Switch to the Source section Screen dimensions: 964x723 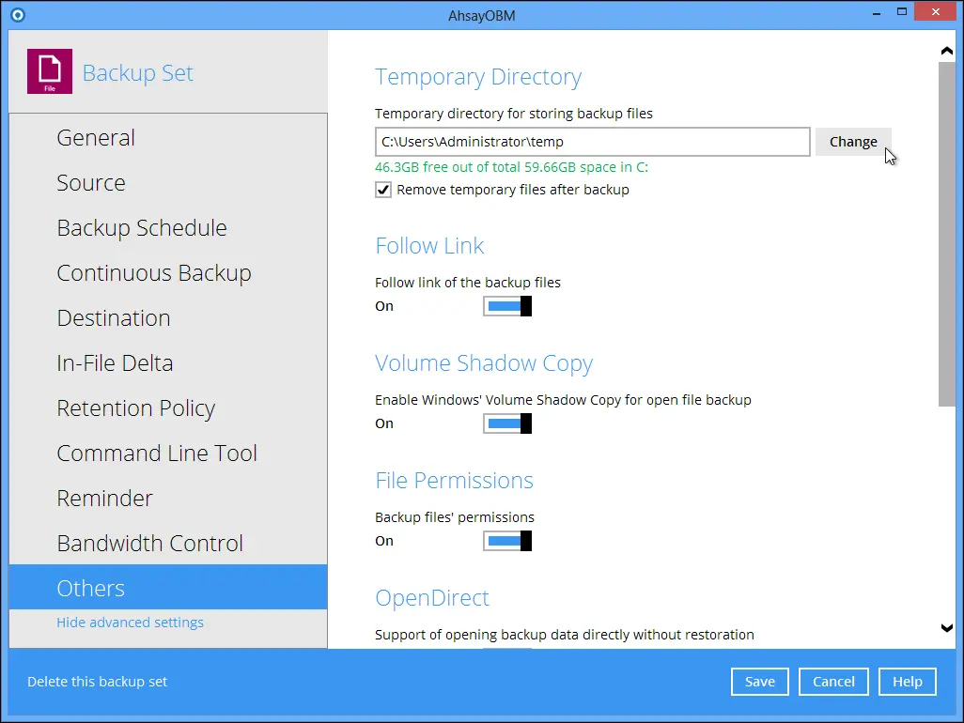pos(90,182)
